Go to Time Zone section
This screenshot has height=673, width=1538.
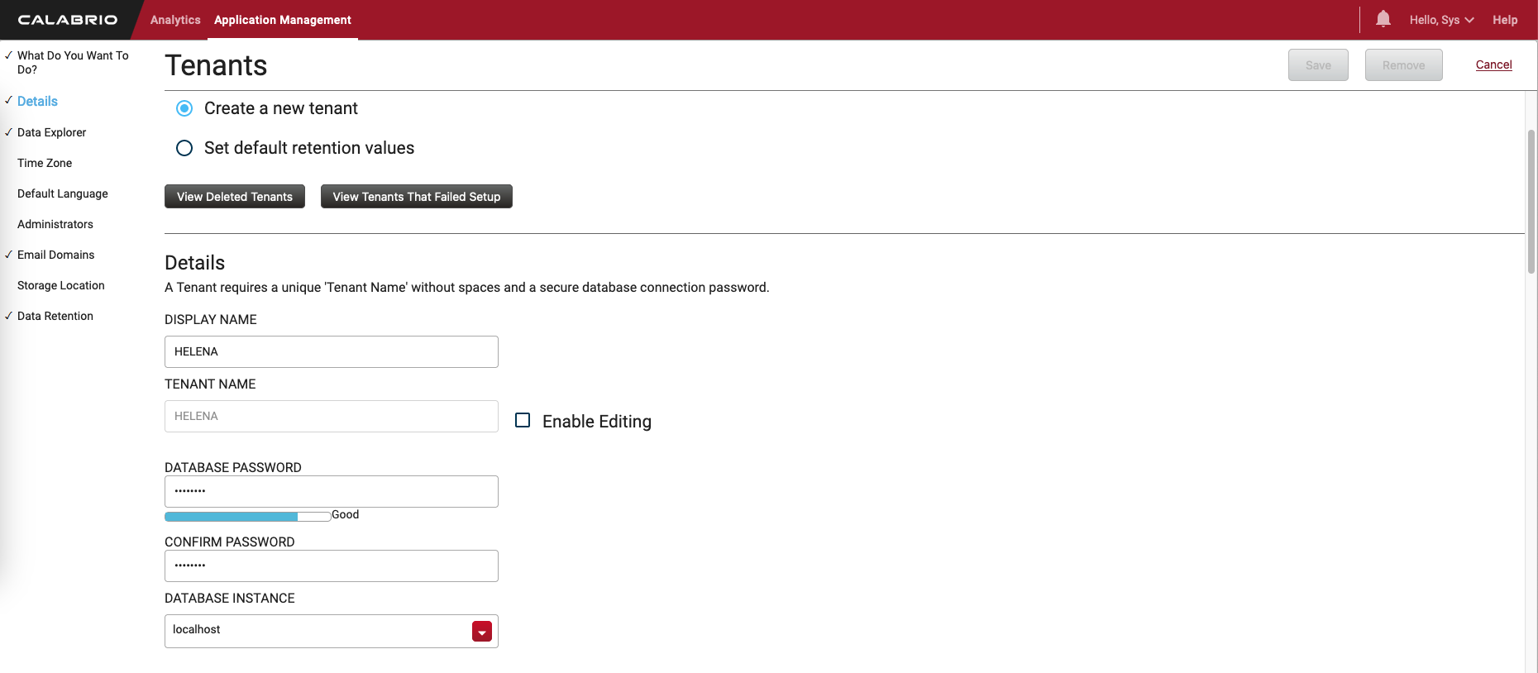point(45,163)
